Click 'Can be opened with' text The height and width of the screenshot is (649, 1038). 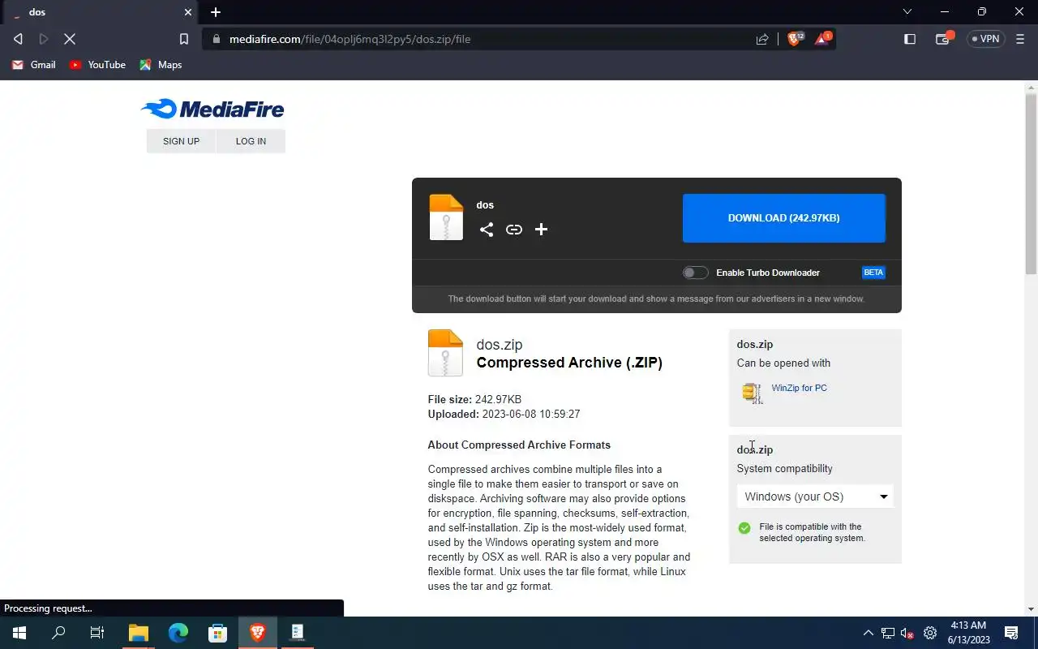point(783,363)
